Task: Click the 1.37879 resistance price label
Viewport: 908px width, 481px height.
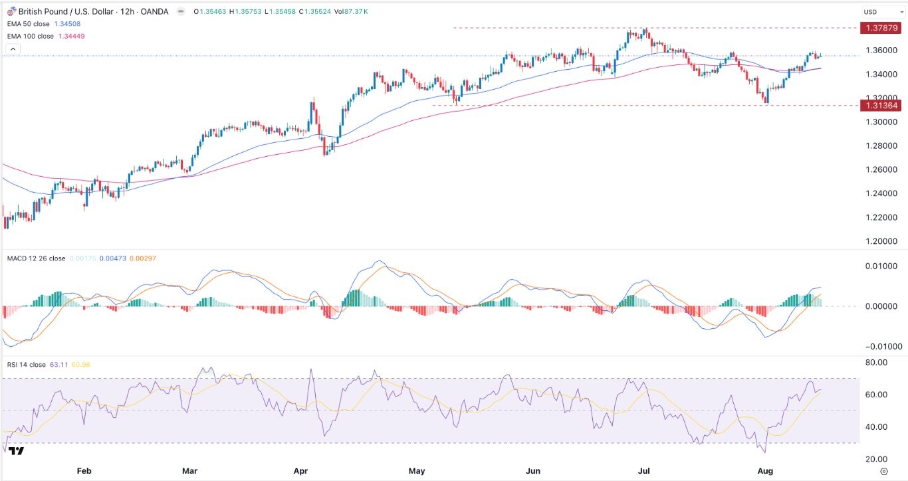Action: (x=879, y=28)
